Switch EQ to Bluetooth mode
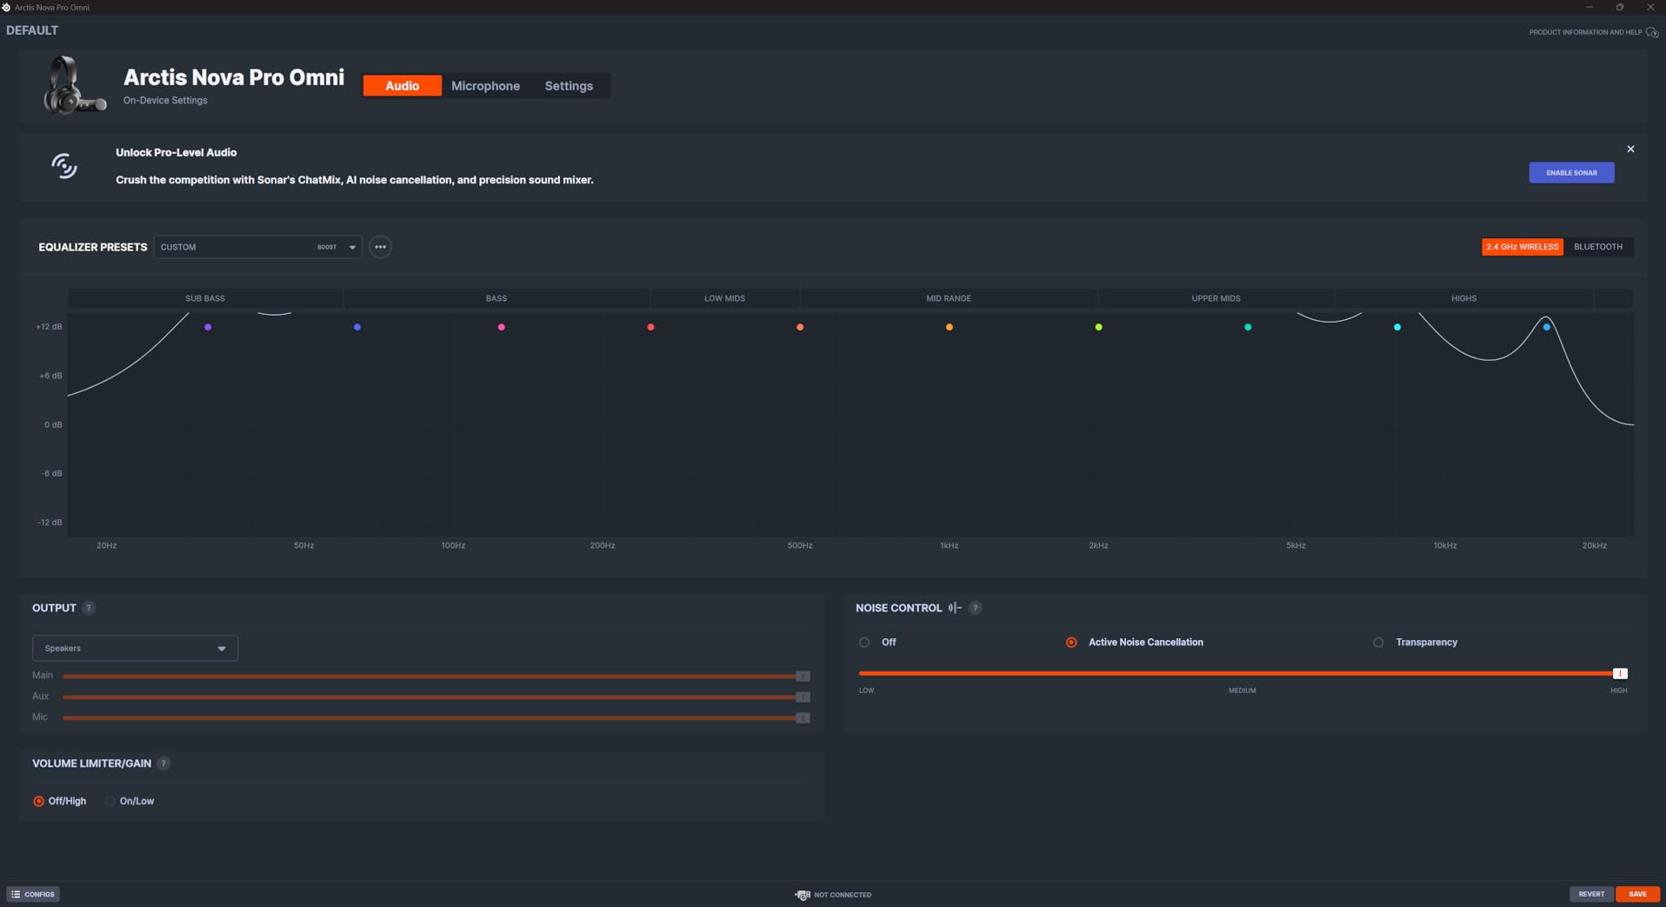The image size is (1666, 907). [x=1598, y=247]
